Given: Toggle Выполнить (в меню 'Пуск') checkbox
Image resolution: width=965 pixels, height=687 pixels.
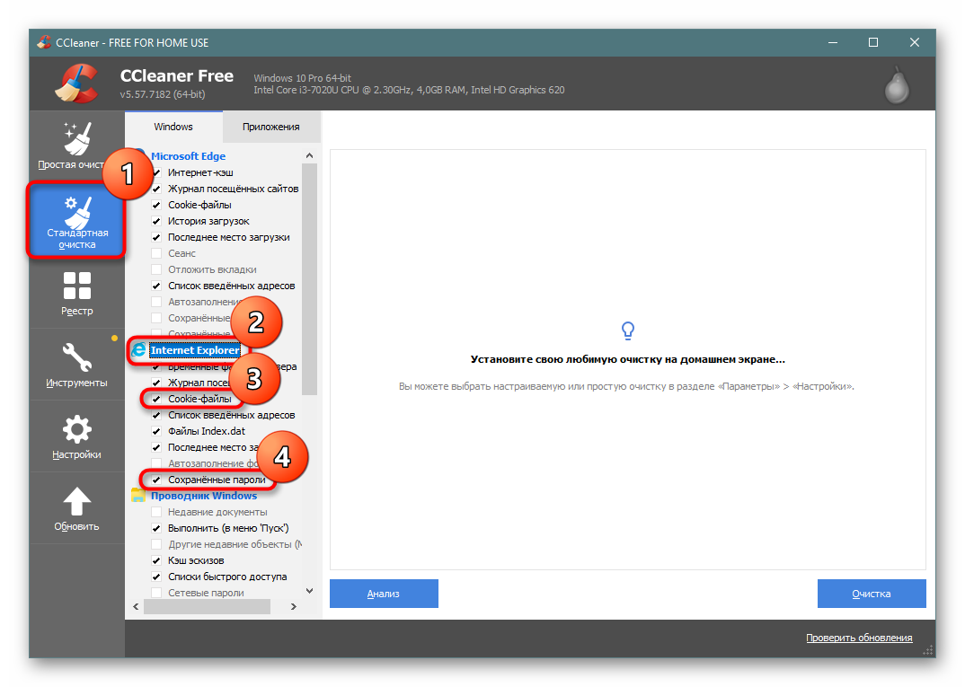Looking at the screenshot, I should click(x=156, y=528).
